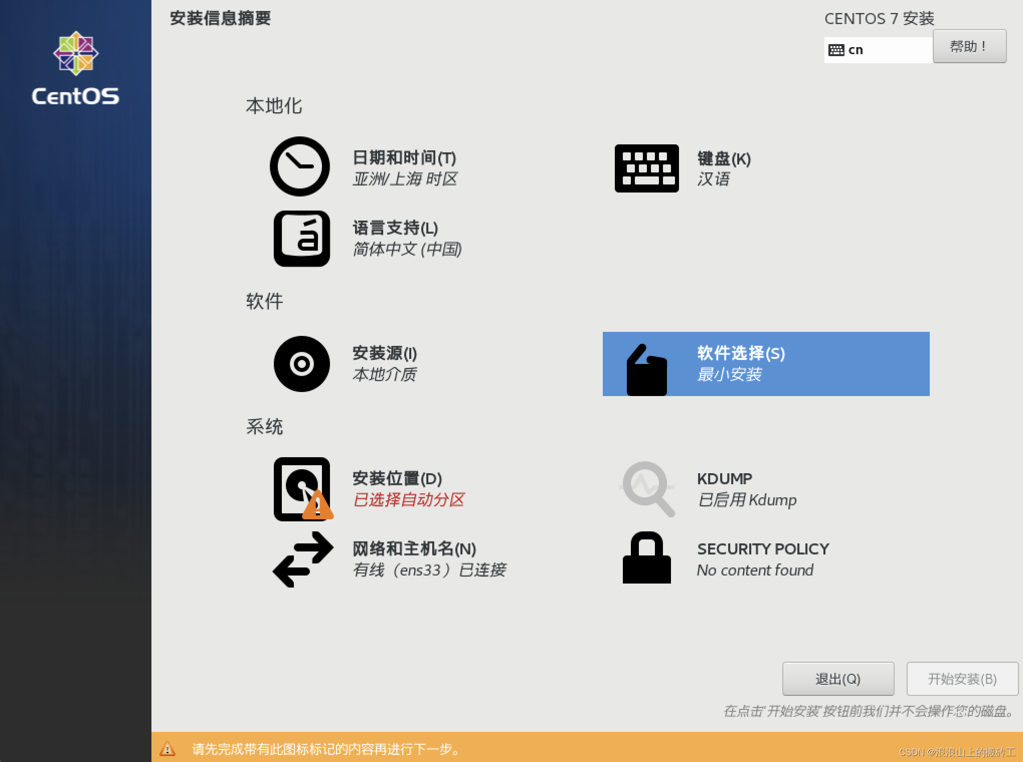
Task: Open 安装位置(D) red auto-partition text
Action: 409,500
